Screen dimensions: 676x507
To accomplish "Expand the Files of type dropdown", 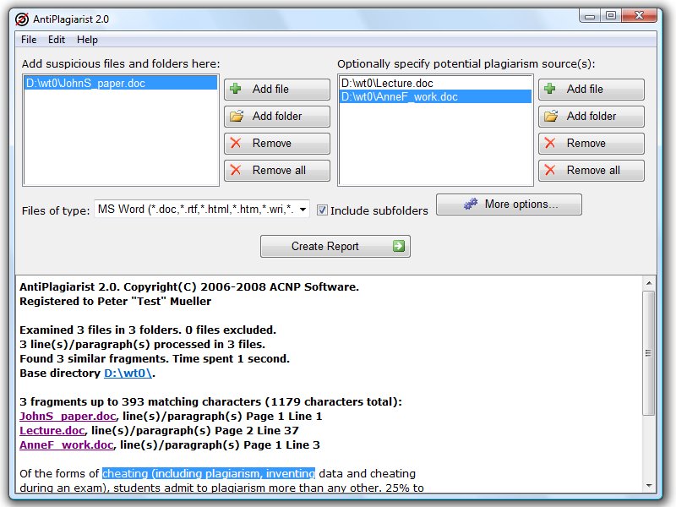I will click(302, 210).
